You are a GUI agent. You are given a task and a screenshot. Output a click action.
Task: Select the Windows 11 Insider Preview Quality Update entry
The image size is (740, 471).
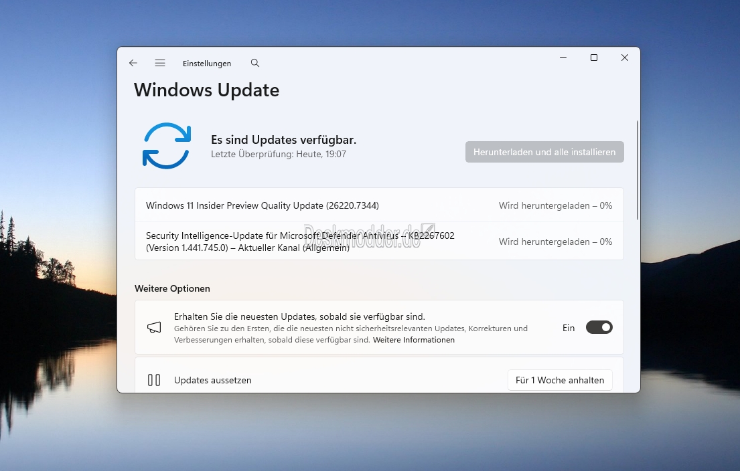point(263,205)
